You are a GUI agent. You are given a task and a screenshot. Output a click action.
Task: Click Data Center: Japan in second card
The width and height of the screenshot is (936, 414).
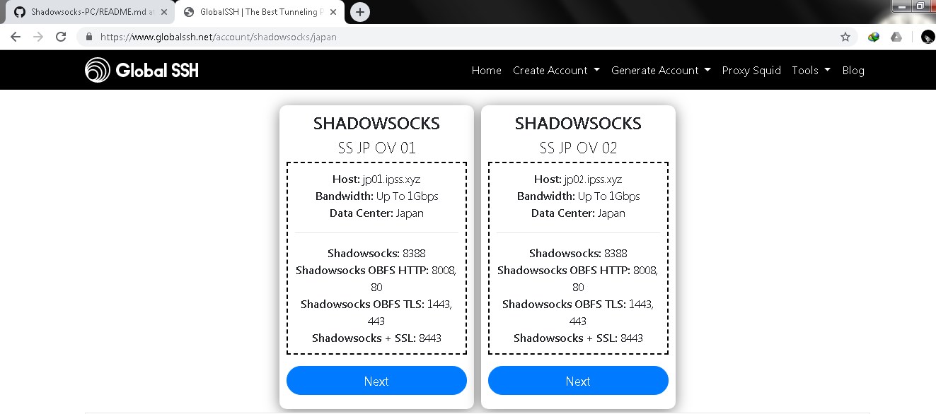click(x=578, y=213)
